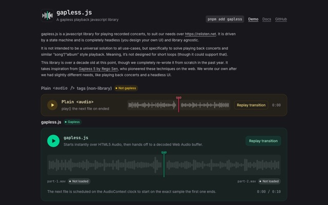Copy the pnpm add gapless command
This screenshot has width=328, height=205.
click(x=224, y=19)
